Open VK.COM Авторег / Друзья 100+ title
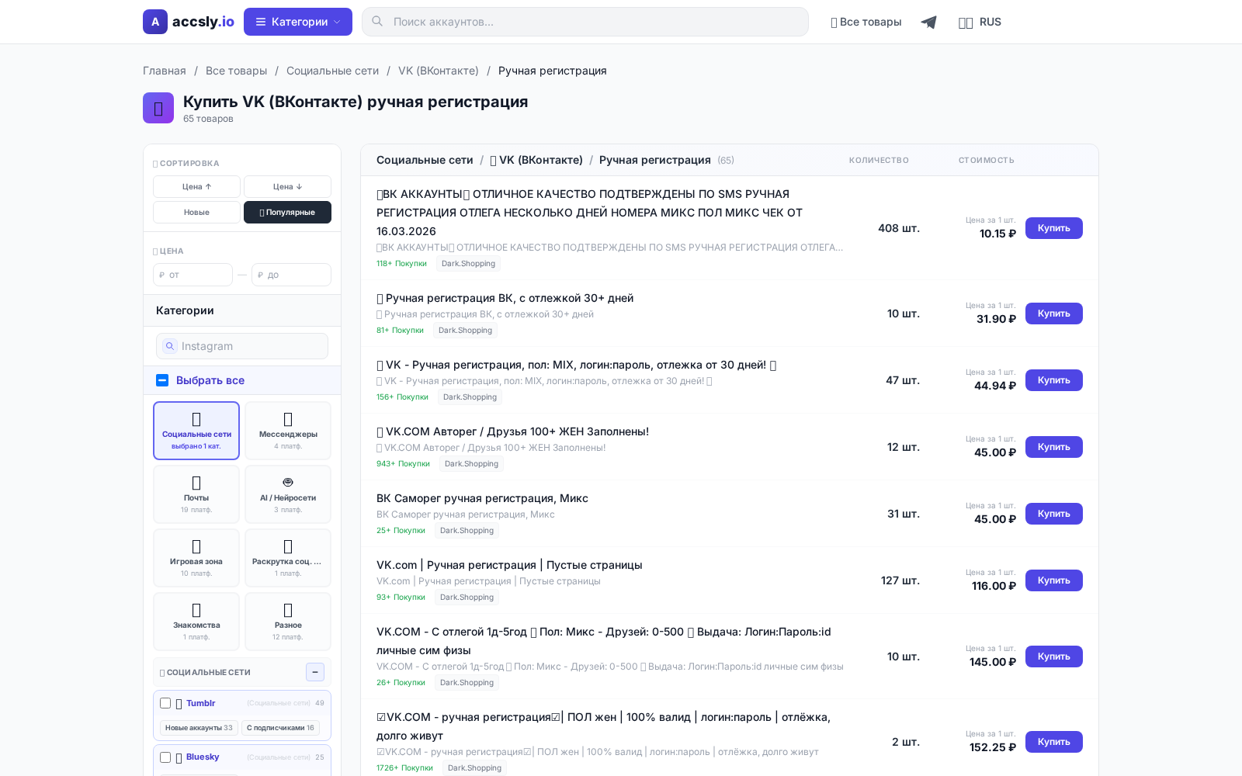Viewport: 1242px width, 776px height. (x=513, y=431)
